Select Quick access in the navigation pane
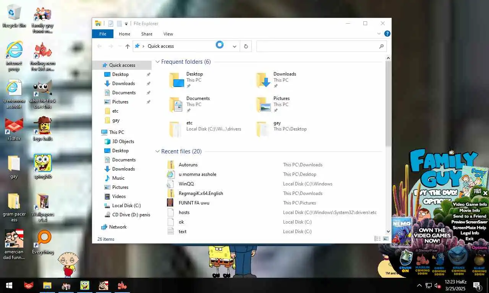 [122, 65]
